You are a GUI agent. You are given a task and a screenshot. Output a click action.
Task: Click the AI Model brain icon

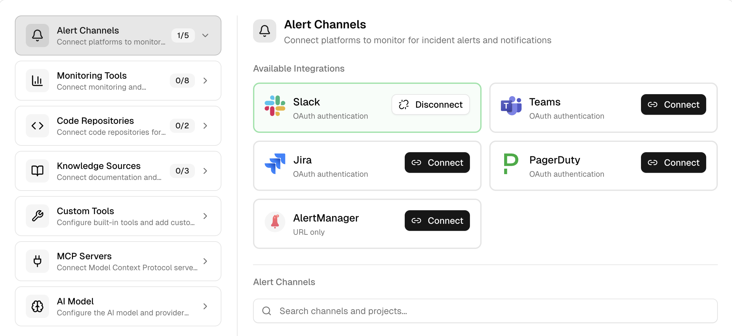[x=37, y=306]
